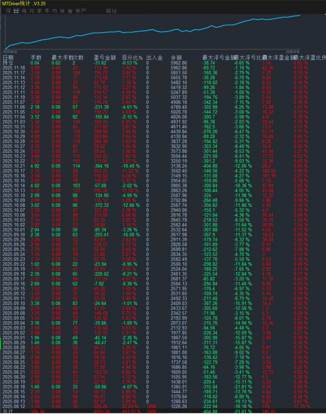Click the floating loss ratio -15.91 %
This screenshot has width=326, height=414.
pos(243,303)
